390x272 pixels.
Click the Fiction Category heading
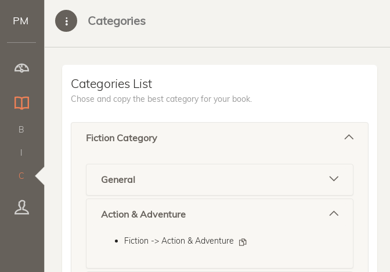122,138
